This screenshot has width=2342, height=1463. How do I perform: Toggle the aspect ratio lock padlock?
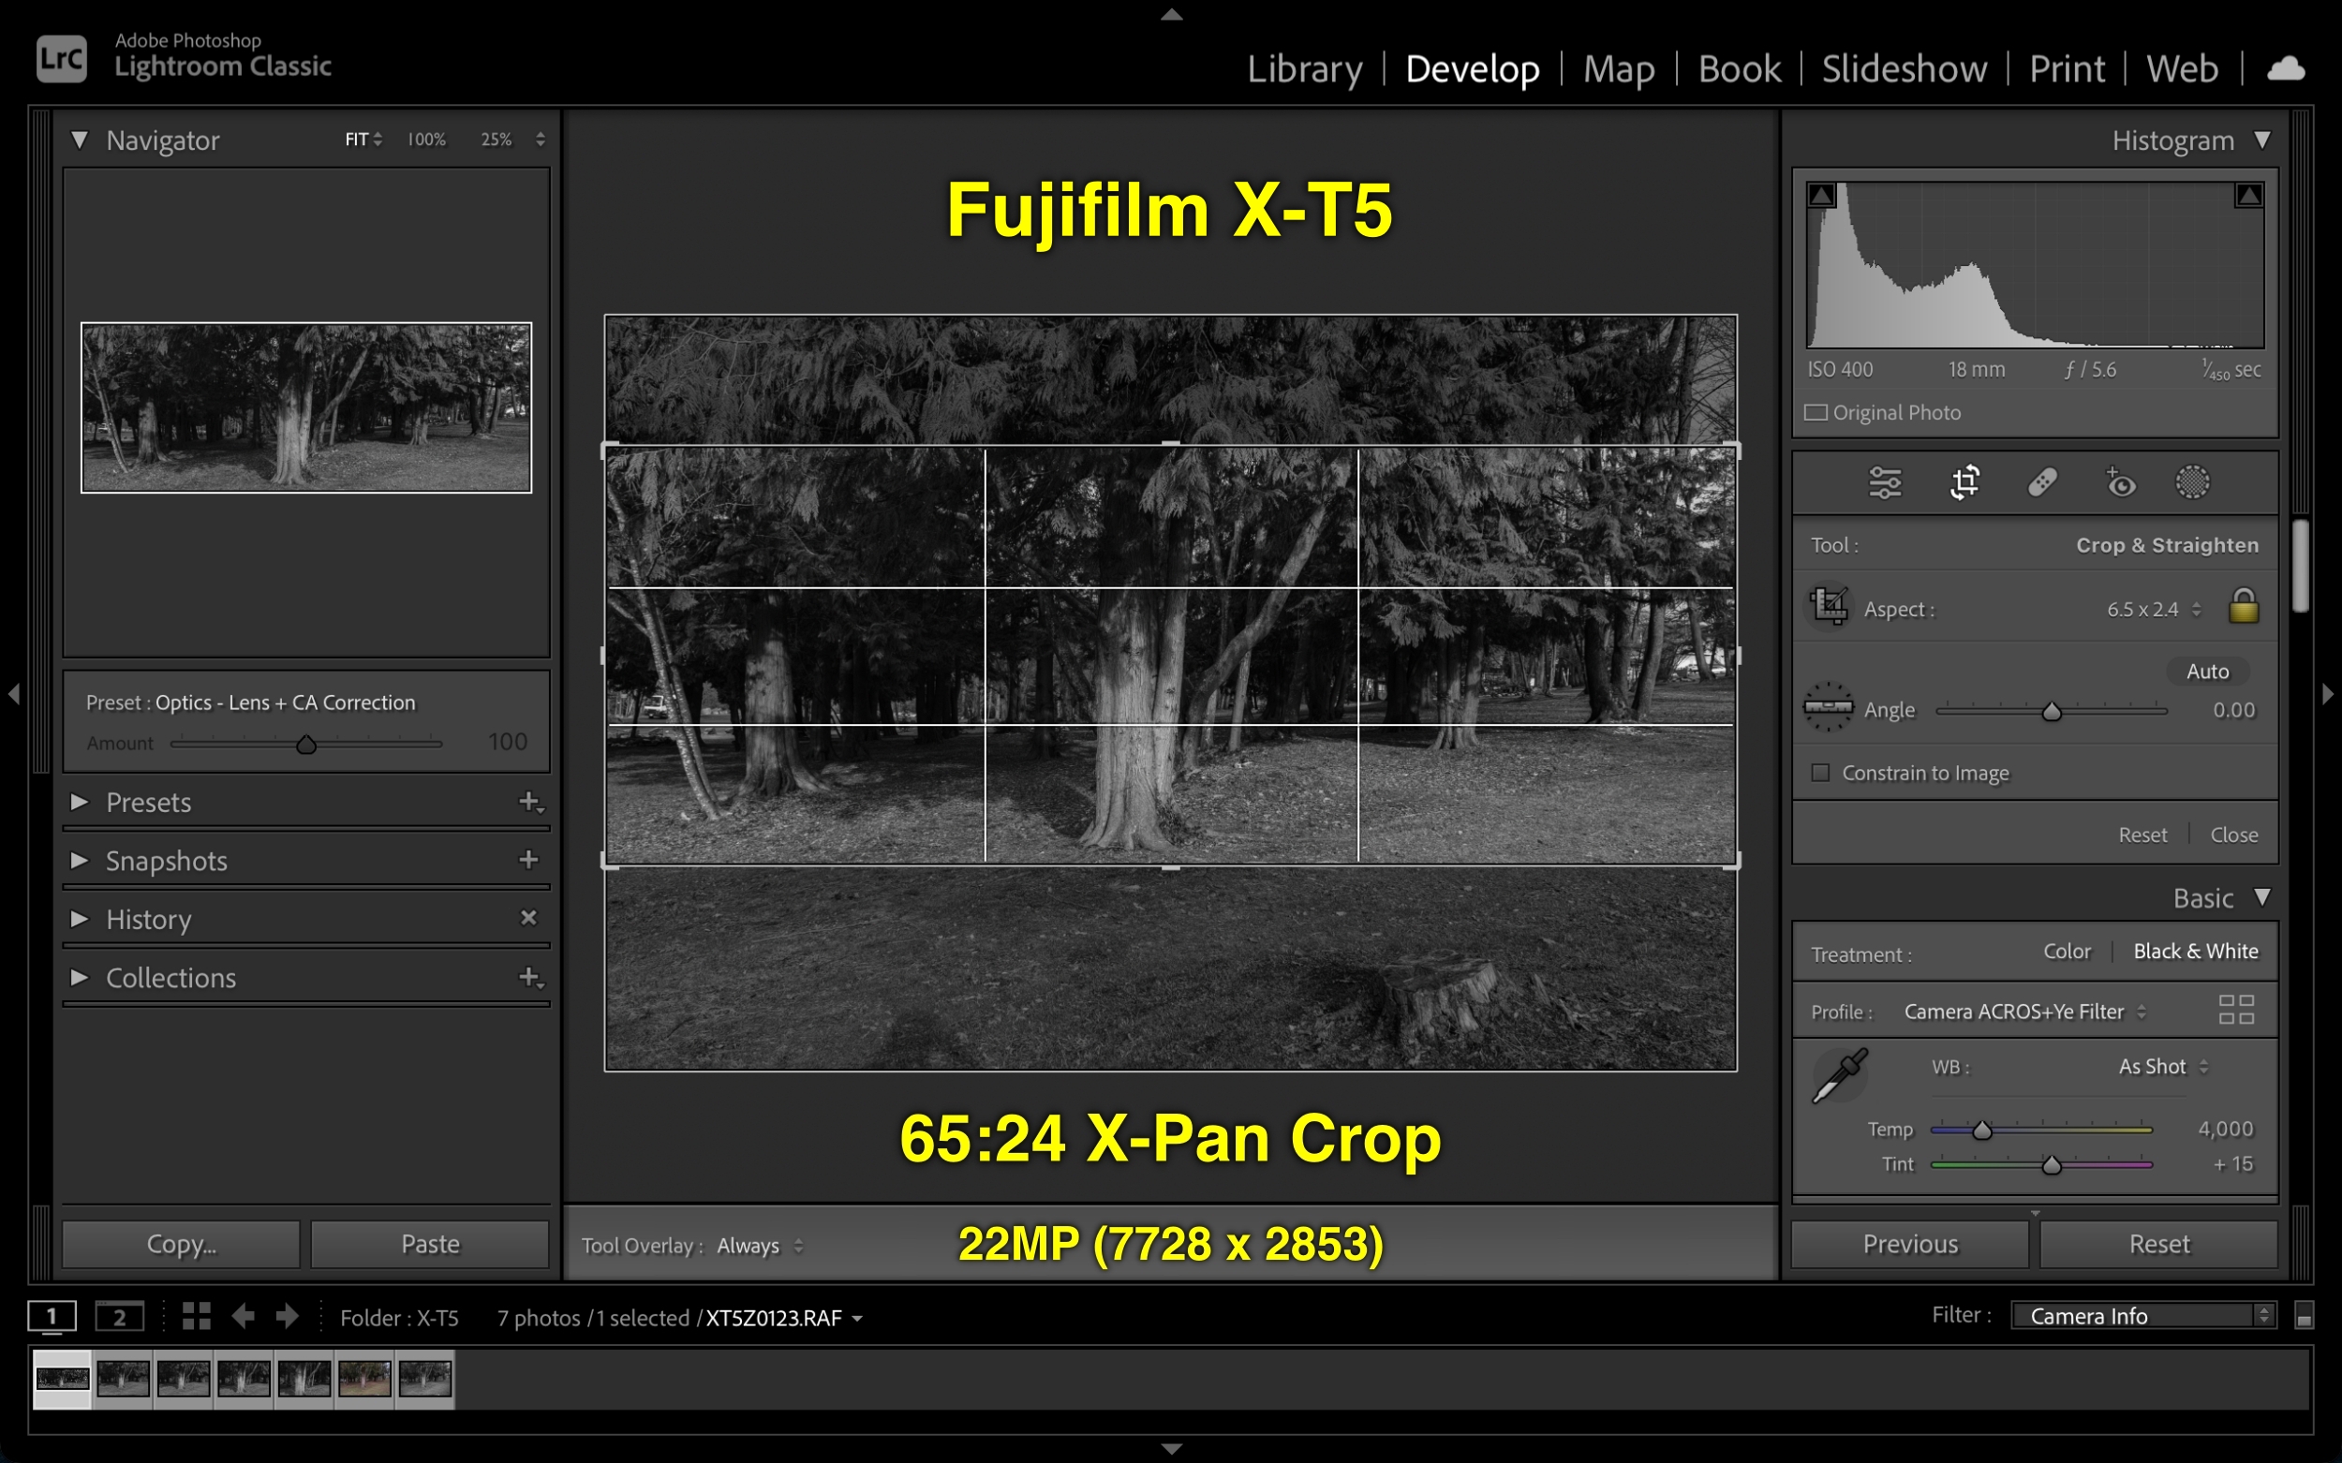coord(2244,607)
